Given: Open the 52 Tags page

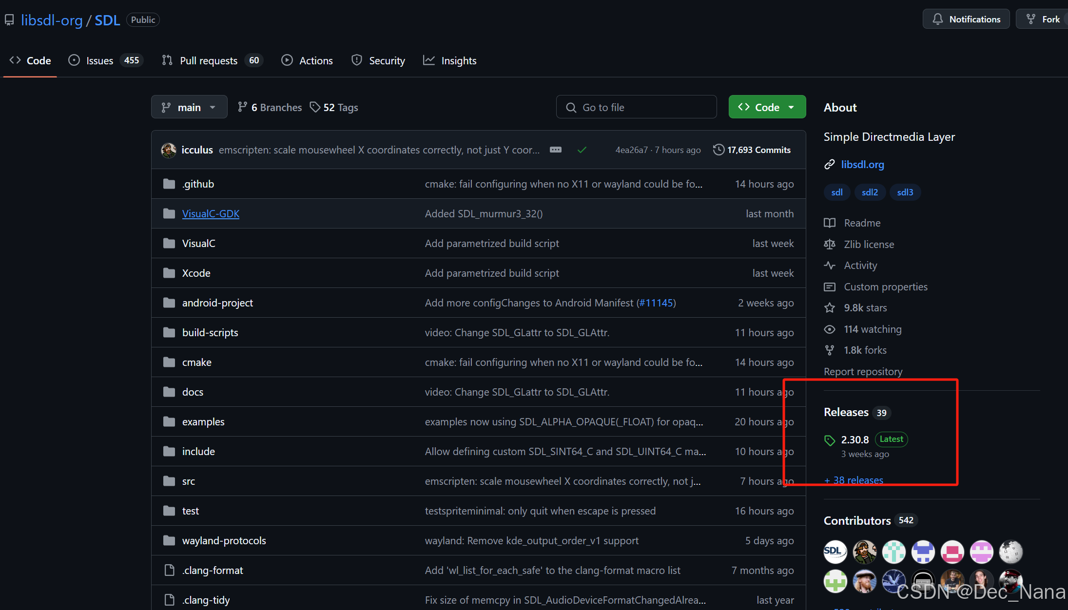Looking at the screenshot, I should [334, 107].
